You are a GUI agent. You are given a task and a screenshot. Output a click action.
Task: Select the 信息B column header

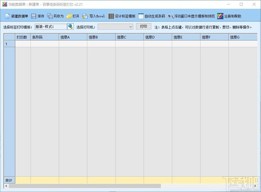[x=101, y=37]
